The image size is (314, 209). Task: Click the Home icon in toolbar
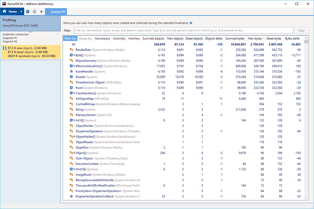pyautogui.click(x=5, y=12)
